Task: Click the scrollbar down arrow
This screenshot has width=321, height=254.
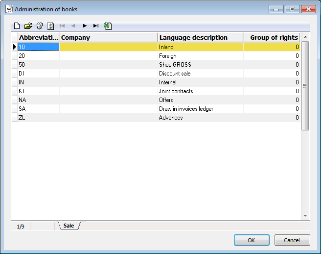Action: [x=305, y=216]
